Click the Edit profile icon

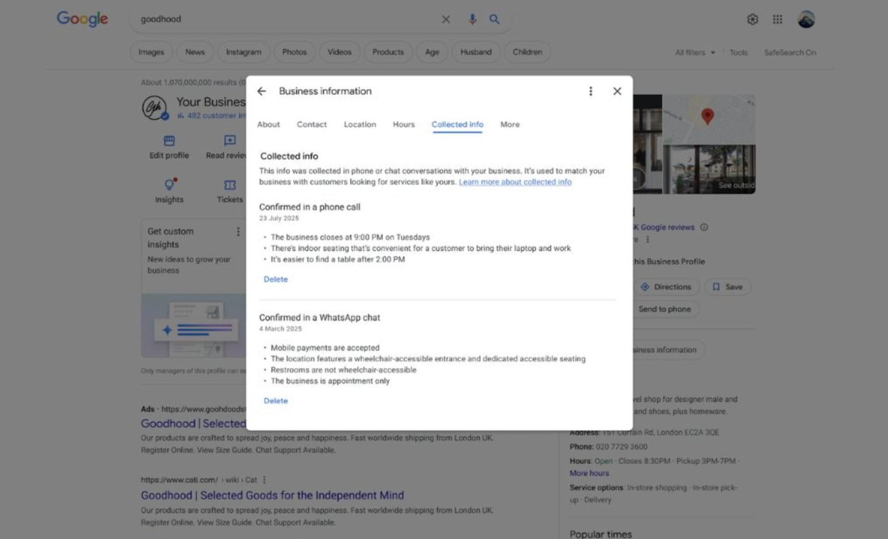coord(169,140)
